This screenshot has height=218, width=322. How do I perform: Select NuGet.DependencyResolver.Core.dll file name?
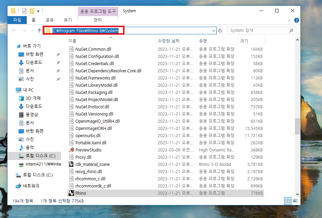[x=108, y=71]
